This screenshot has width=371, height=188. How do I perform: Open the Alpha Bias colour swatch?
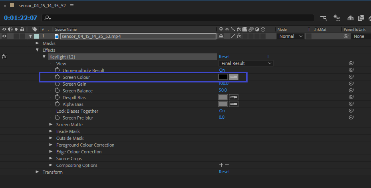223,104
